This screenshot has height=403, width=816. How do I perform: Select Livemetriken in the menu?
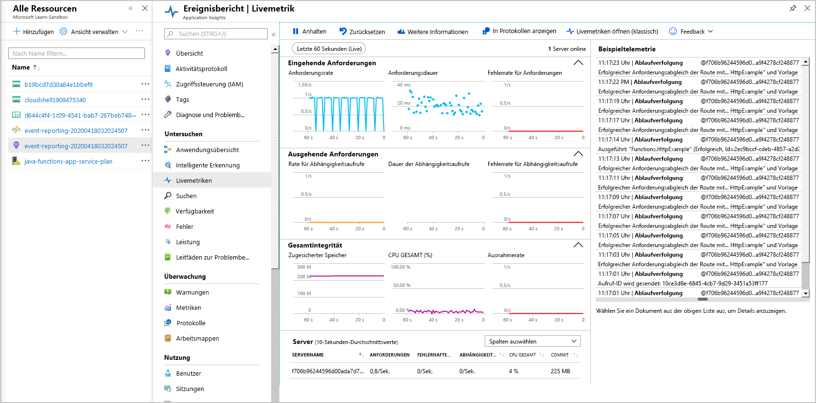(x=212, y=180)
